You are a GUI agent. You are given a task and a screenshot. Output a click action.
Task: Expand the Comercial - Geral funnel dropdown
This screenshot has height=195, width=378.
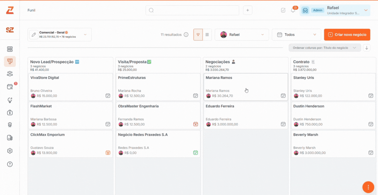point(85,35)
